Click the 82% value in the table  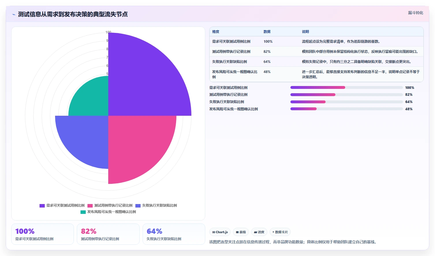click(267, 52)
